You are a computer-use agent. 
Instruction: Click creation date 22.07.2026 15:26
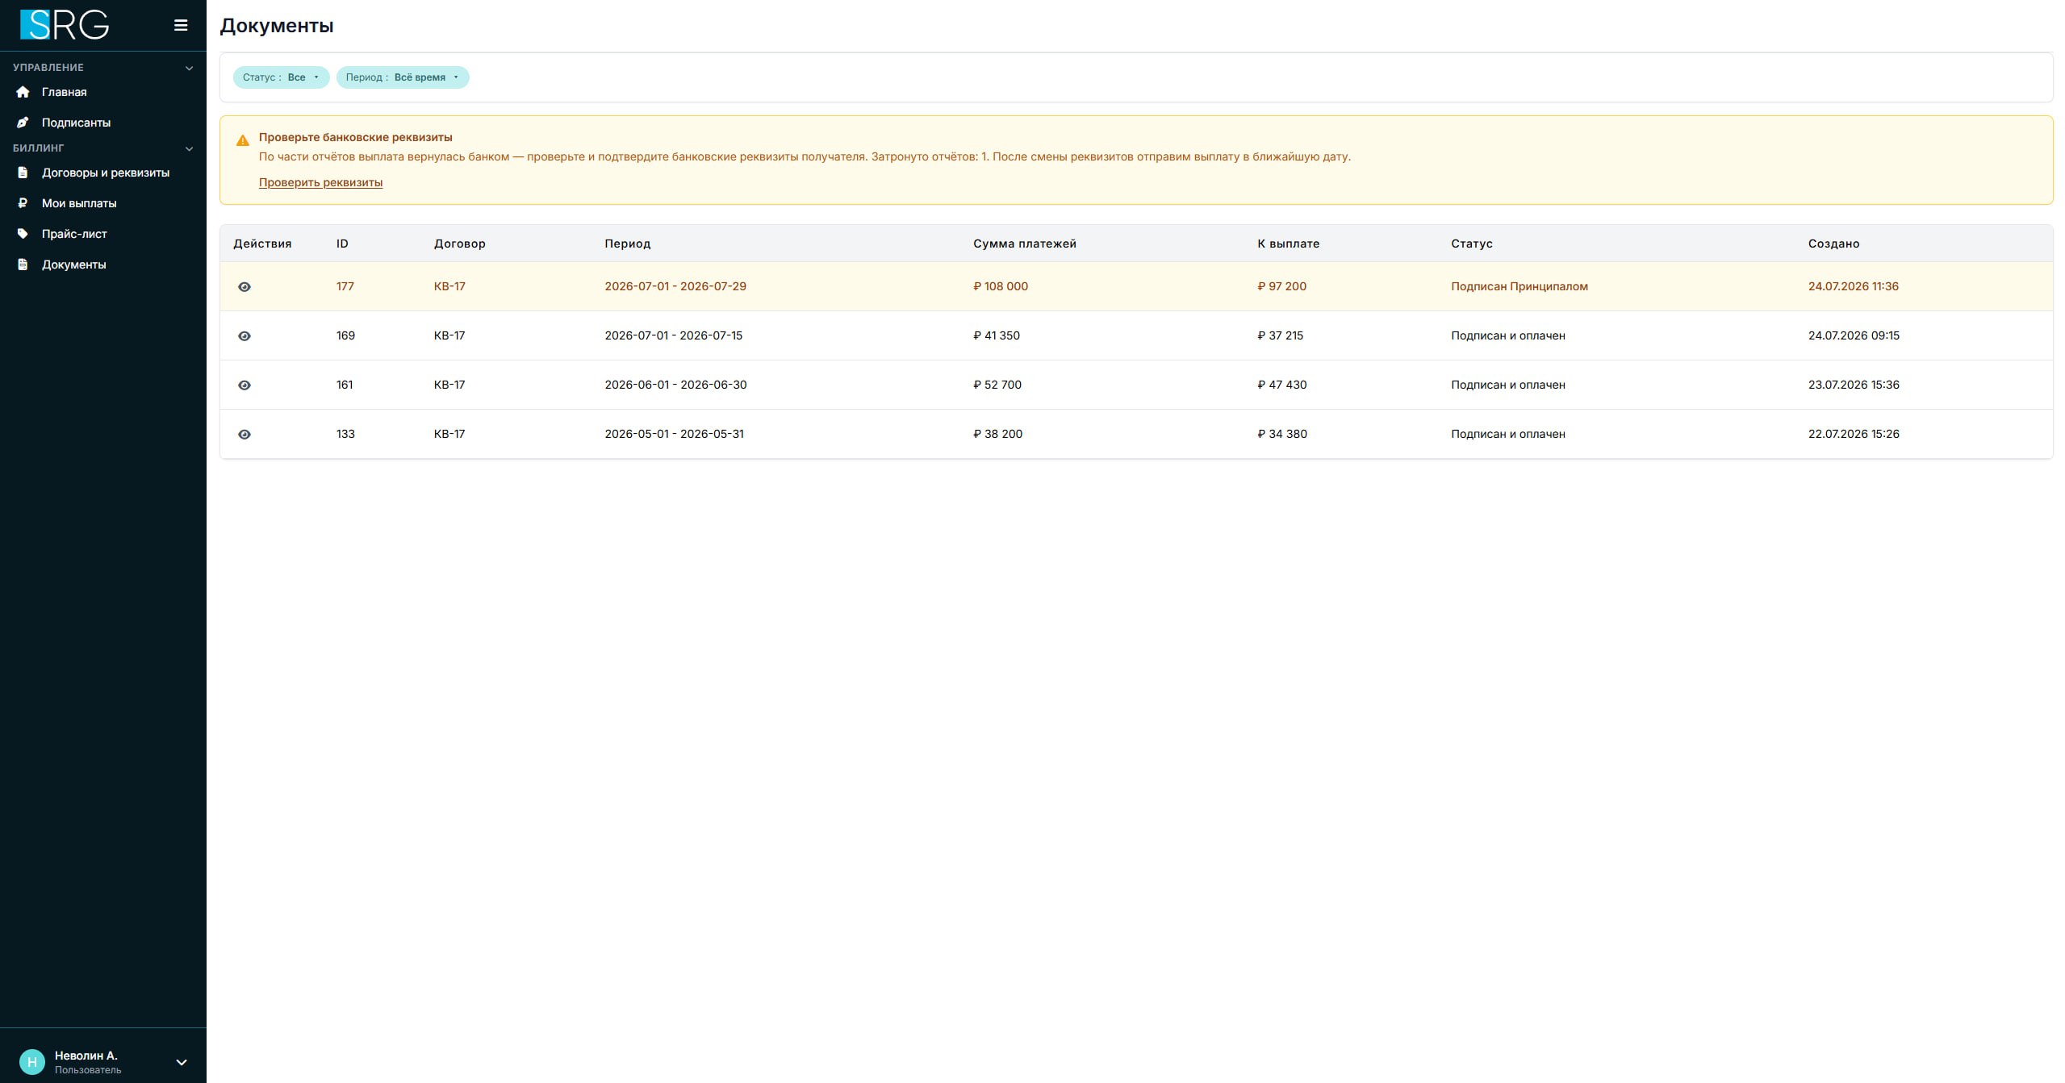(1854, 434)
